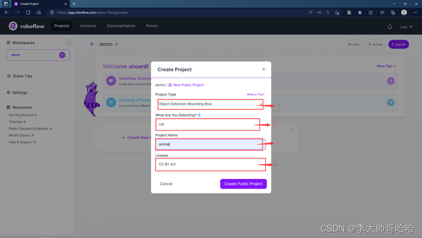This screenshot has height=238, width=422.
Task: Open Quick Tips in sidebar
Action: click(x=20, y=76)
